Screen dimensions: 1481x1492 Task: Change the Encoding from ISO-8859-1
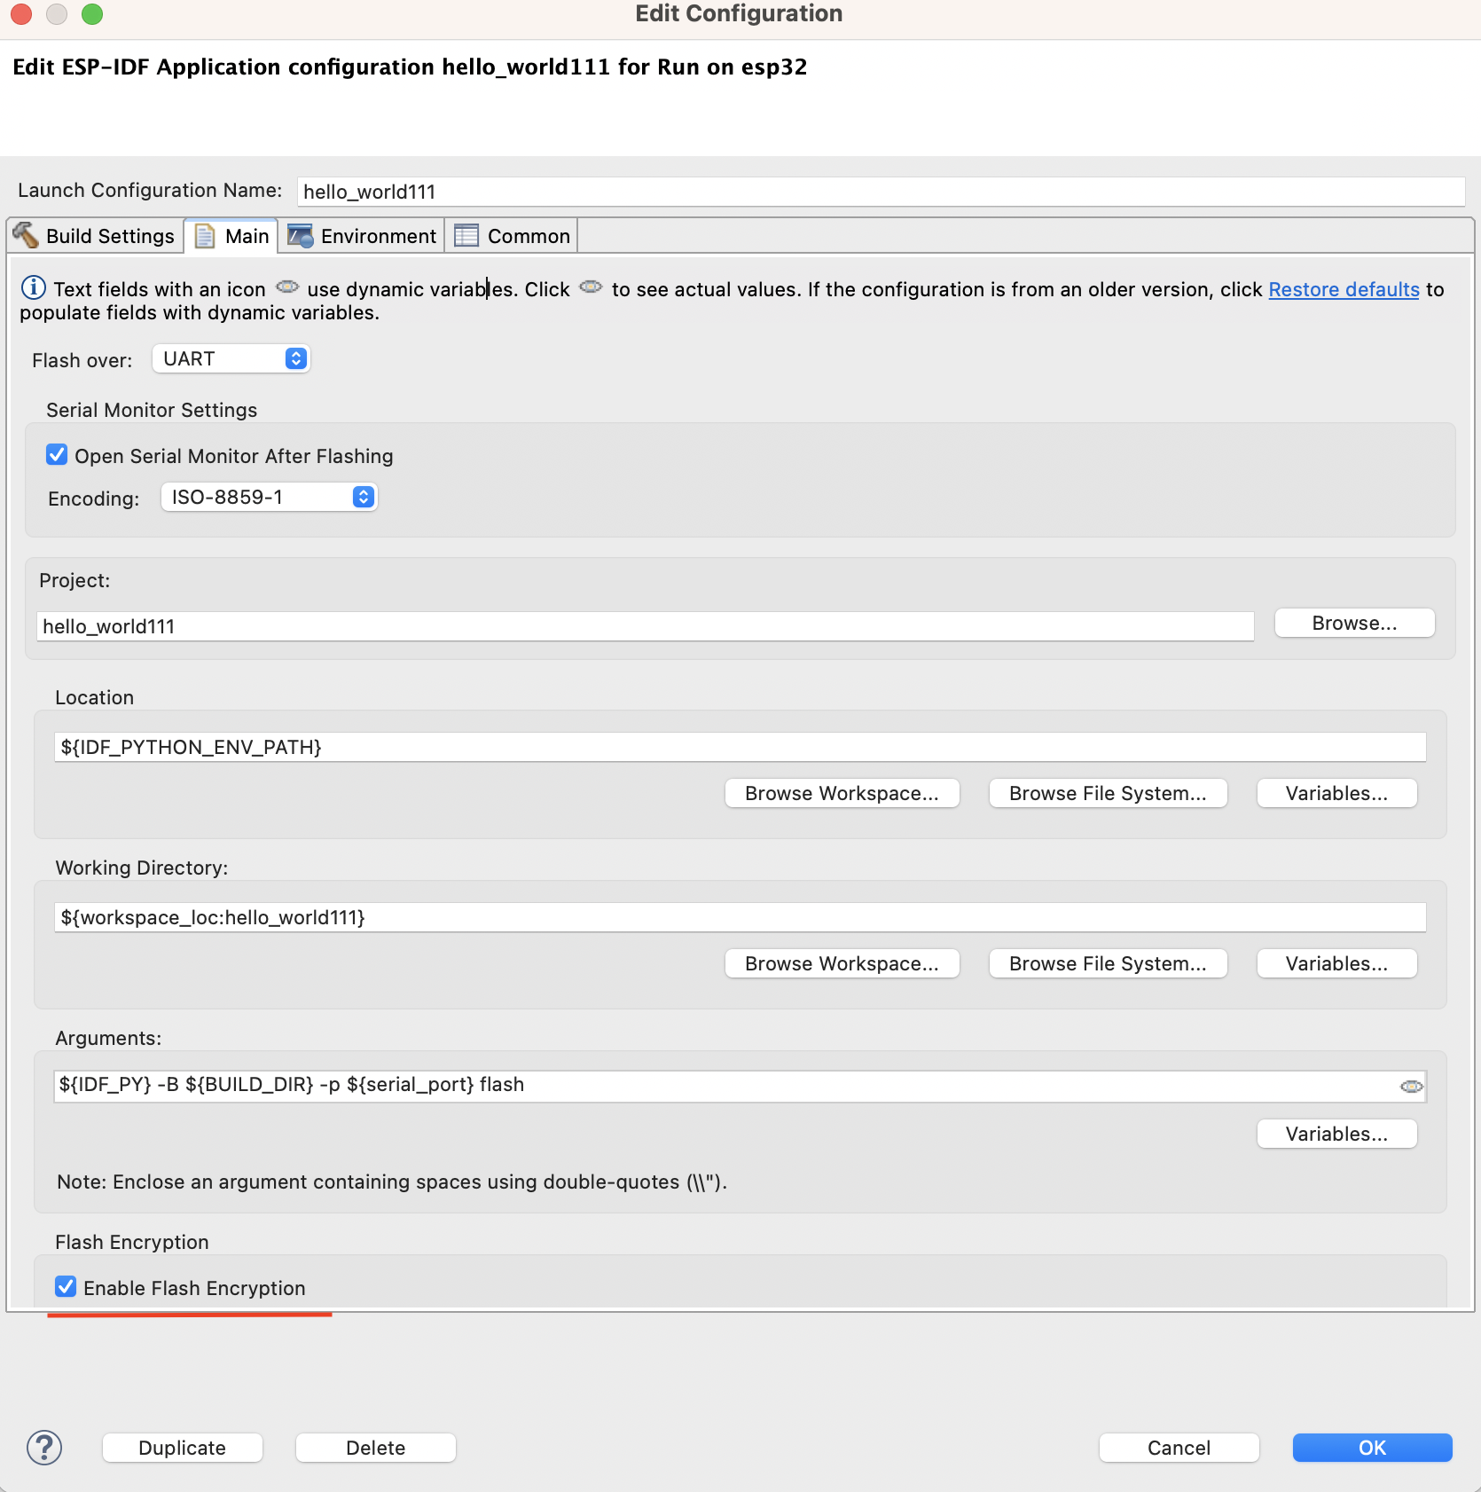(268, 497)
